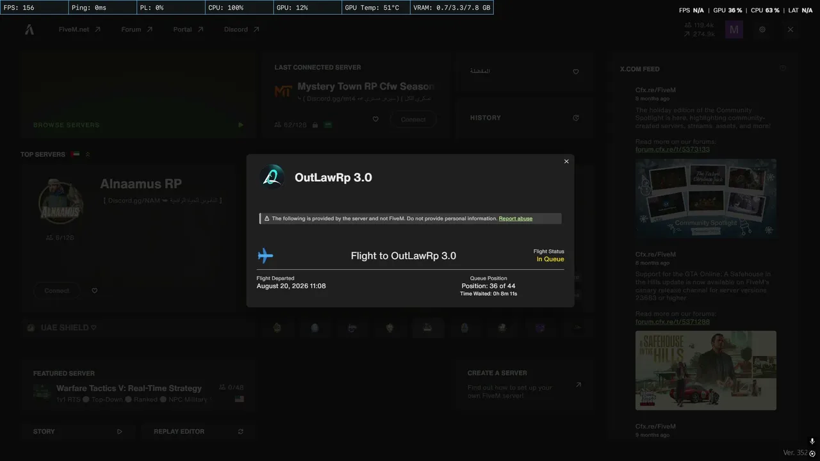The width and height of the screenshot is (820, 461).
Task: Click the Browse Servers play arrow
Action: pos(241,125)
